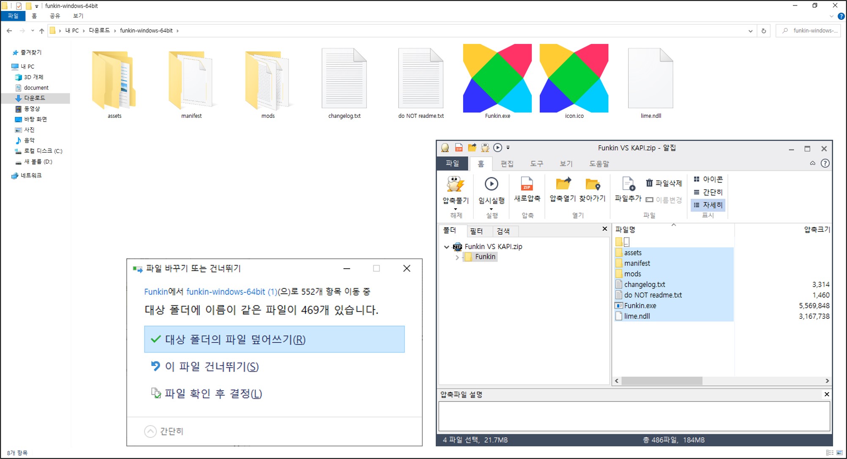Toggle Explorer large icons view button in status bar
This screenshot has height=459, width=847.
(x=839, y=453)
